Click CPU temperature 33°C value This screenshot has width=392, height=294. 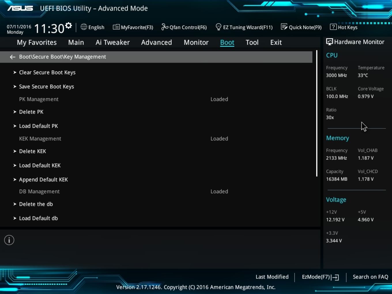coord(363,75)
